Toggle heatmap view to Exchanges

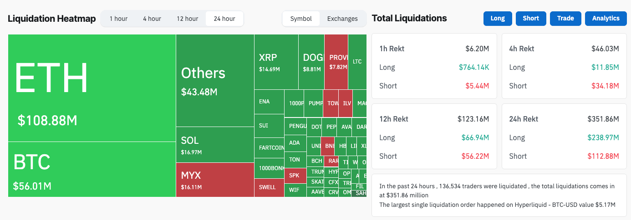[342, 19]
